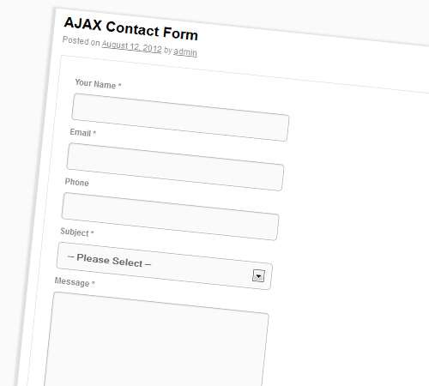Click the Phone field label
This screenshot has height=386, width=429.
pyautogui.click(x=77, y=182)
